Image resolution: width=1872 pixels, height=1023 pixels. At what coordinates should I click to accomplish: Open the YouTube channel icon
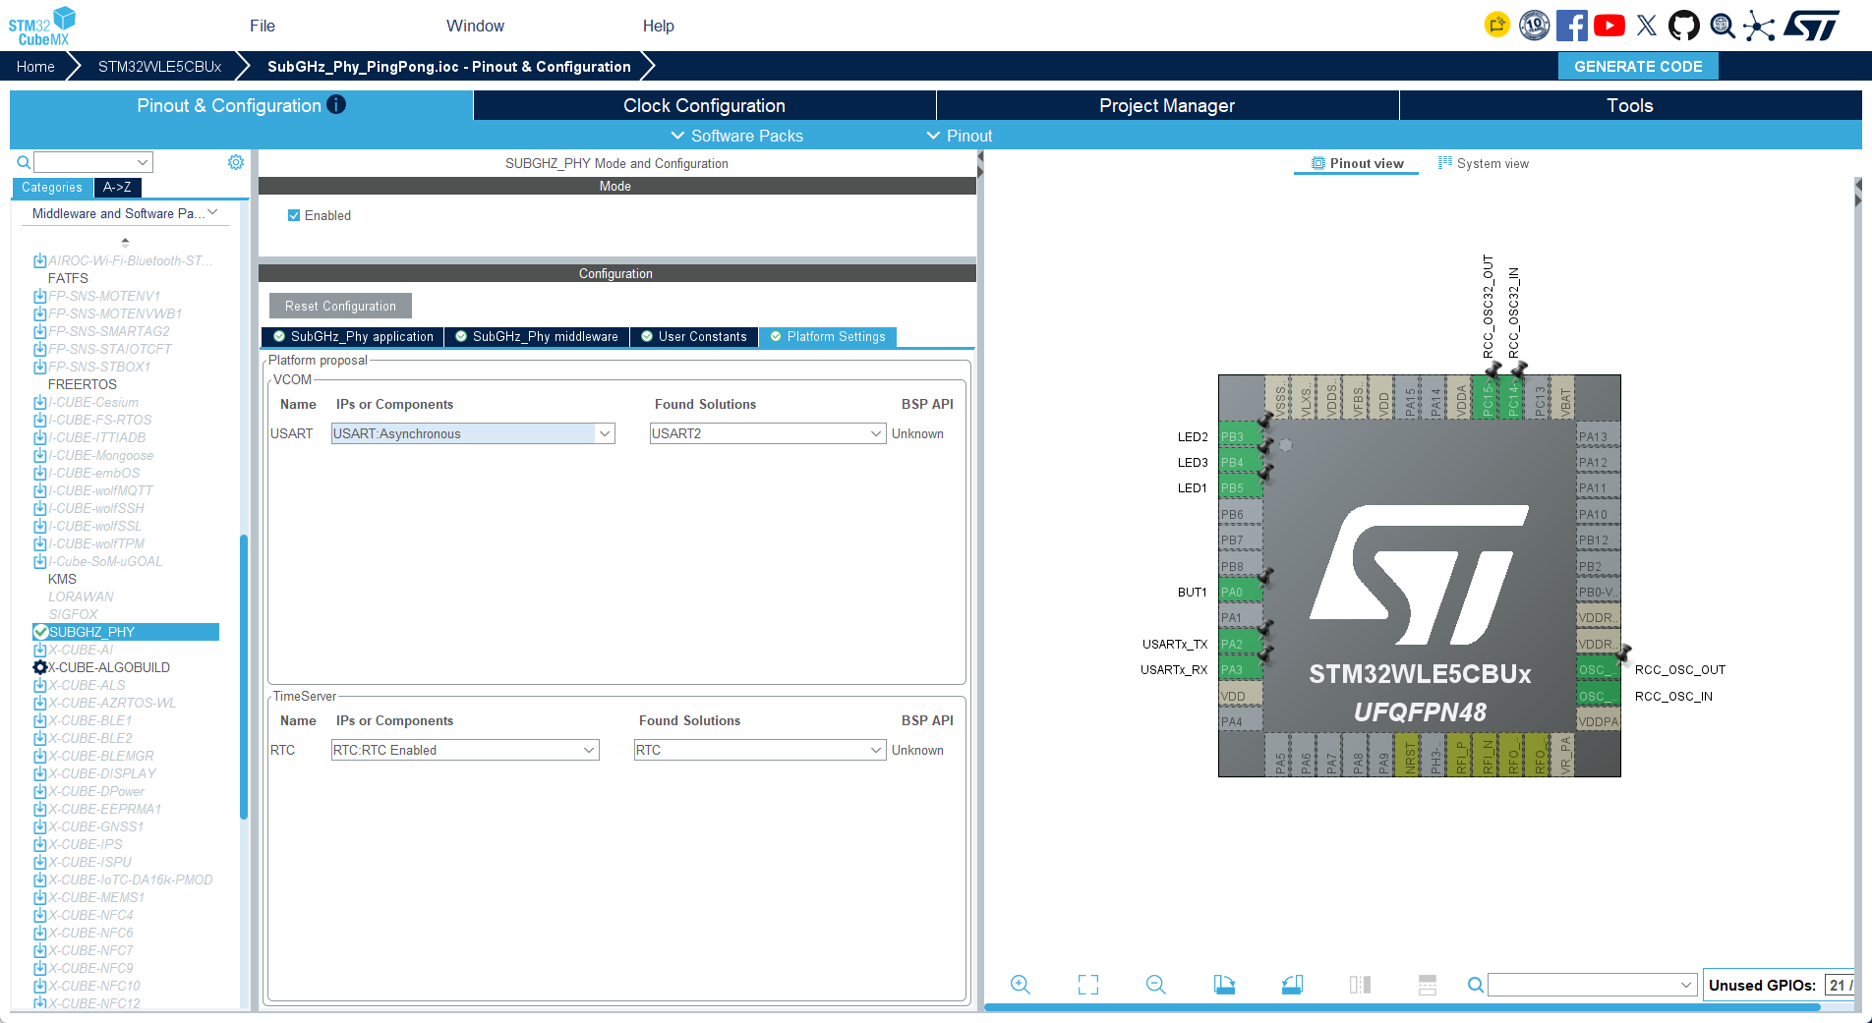[1609, 26]
